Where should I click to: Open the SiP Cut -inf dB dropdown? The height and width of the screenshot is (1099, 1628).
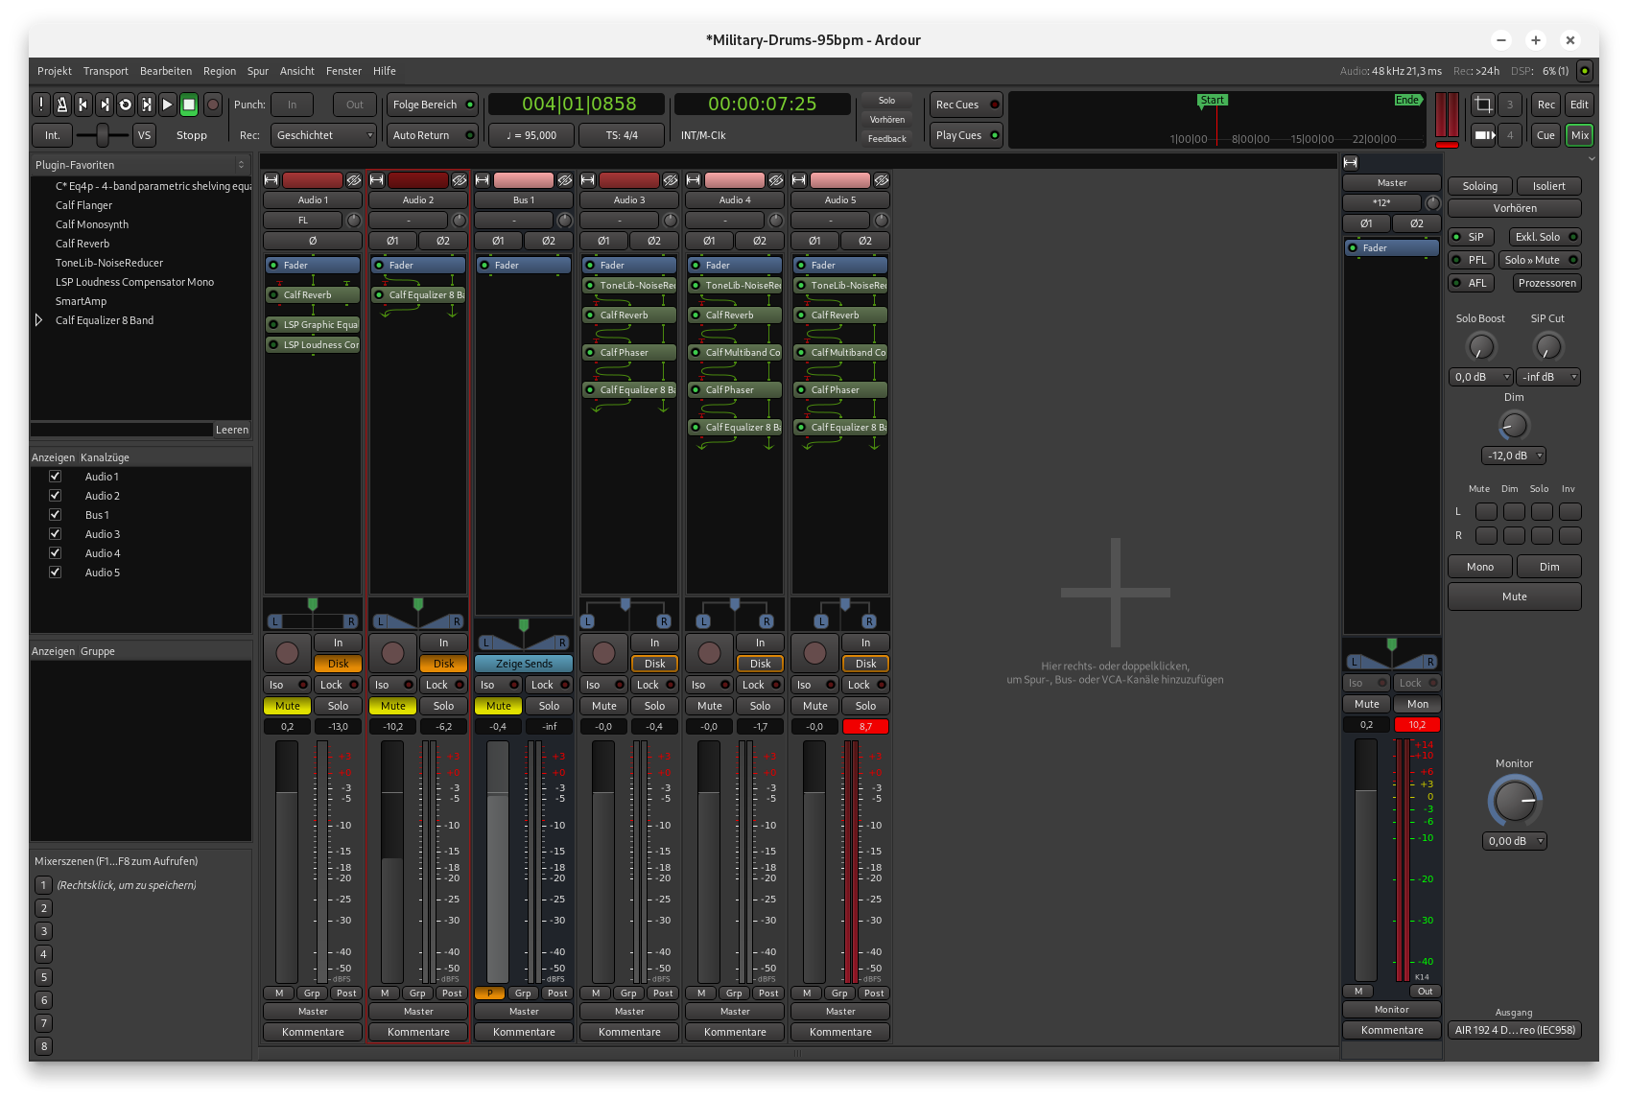pyautogui.click(x=1548, y=377)
